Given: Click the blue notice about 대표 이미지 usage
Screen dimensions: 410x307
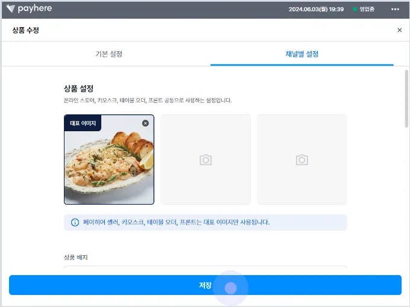Looking at the screenshot, I should tap(205, 222).
